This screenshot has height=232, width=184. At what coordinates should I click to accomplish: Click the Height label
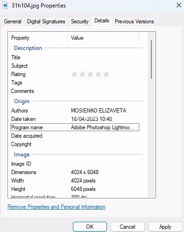pyautogui.click(x=18, y=189)
